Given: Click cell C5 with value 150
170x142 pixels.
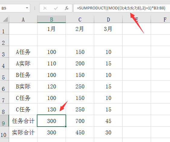Looking at the screenshot, I should pyautogui.click(x=80, y=75).
